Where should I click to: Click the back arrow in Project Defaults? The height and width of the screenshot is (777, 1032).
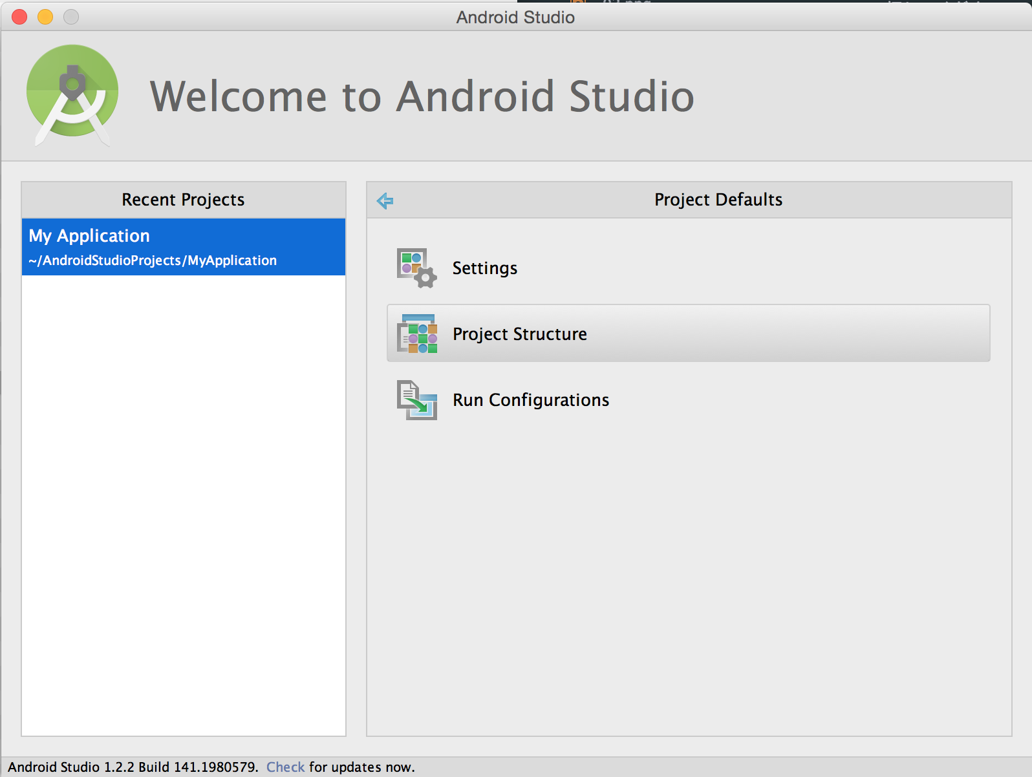point(385,200)
